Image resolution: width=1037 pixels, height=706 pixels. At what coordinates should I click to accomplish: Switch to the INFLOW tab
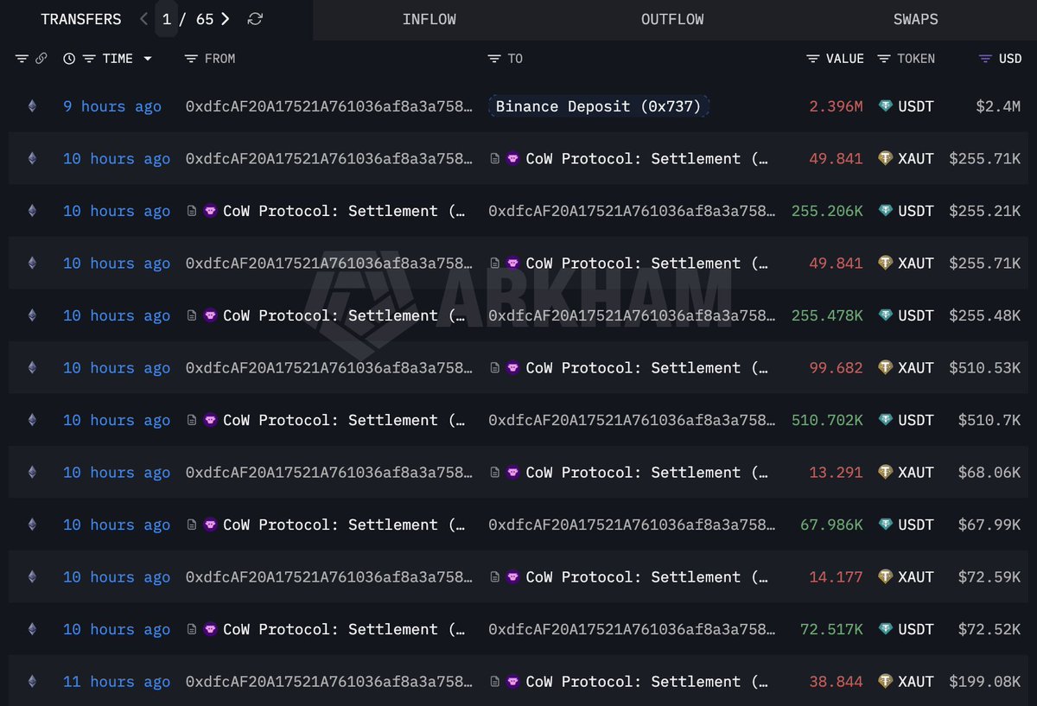click(429, 19)
